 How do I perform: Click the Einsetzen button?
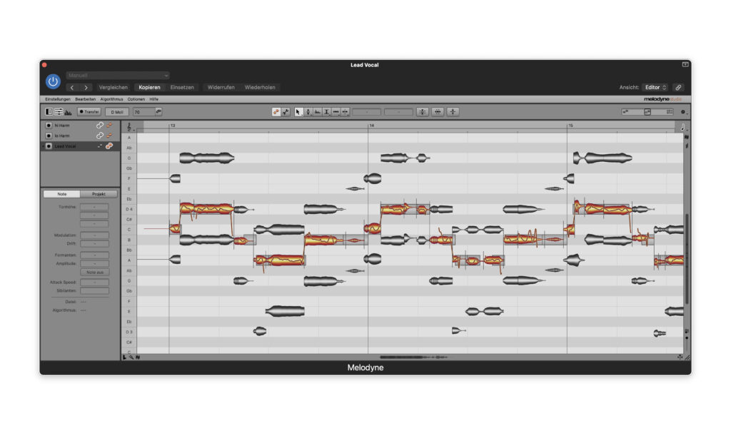coord(182,88)
